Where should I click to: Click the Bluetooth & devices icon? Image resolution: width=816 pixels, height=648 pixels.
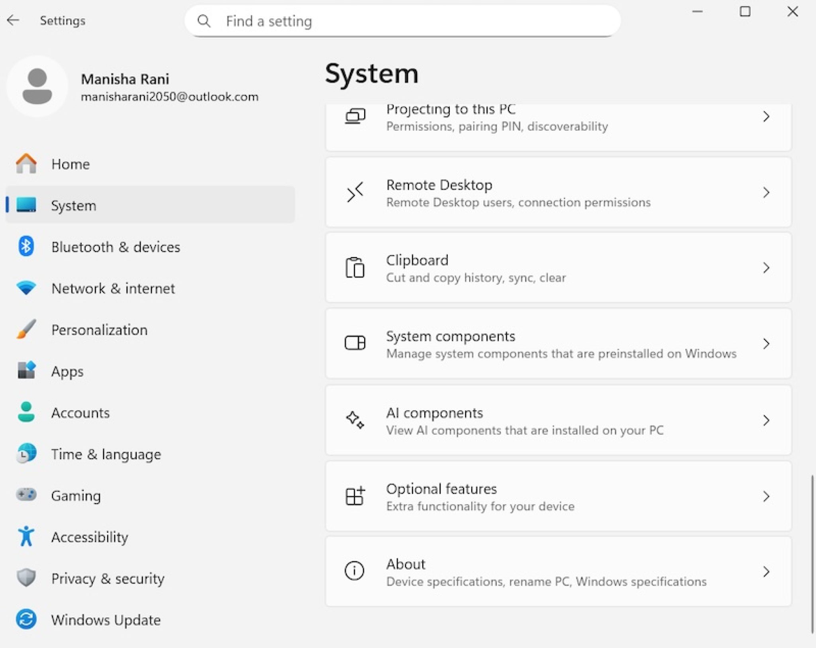[26, 247]
